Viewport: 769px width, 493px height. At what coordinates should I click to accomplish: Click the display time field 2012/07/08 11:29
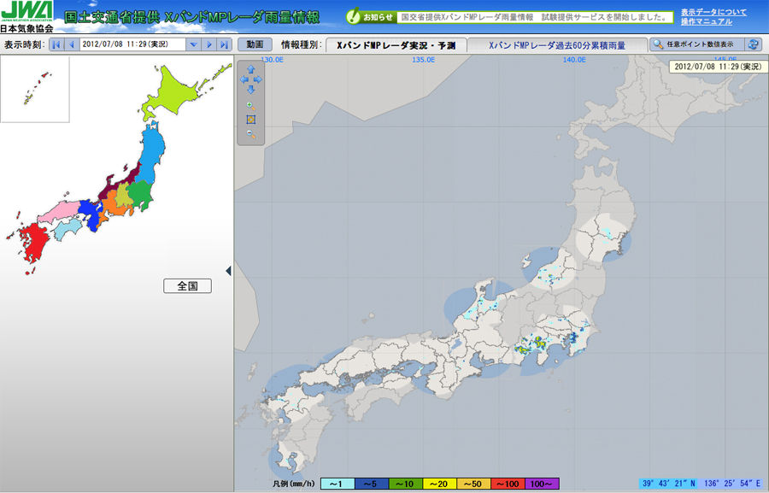tap(132, 44)
